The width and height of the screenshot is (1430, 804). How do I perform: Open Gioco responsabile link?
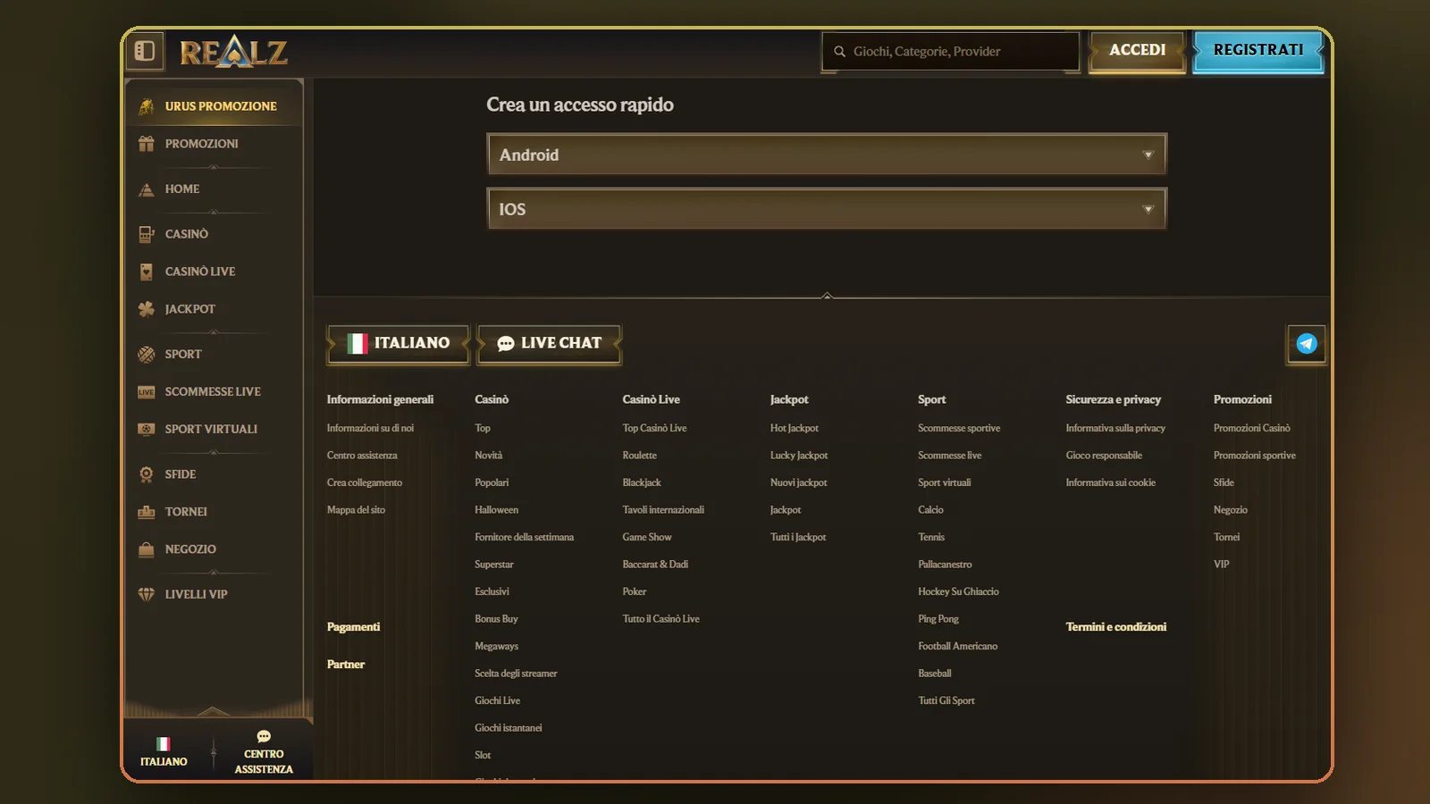coord(1104,456)
